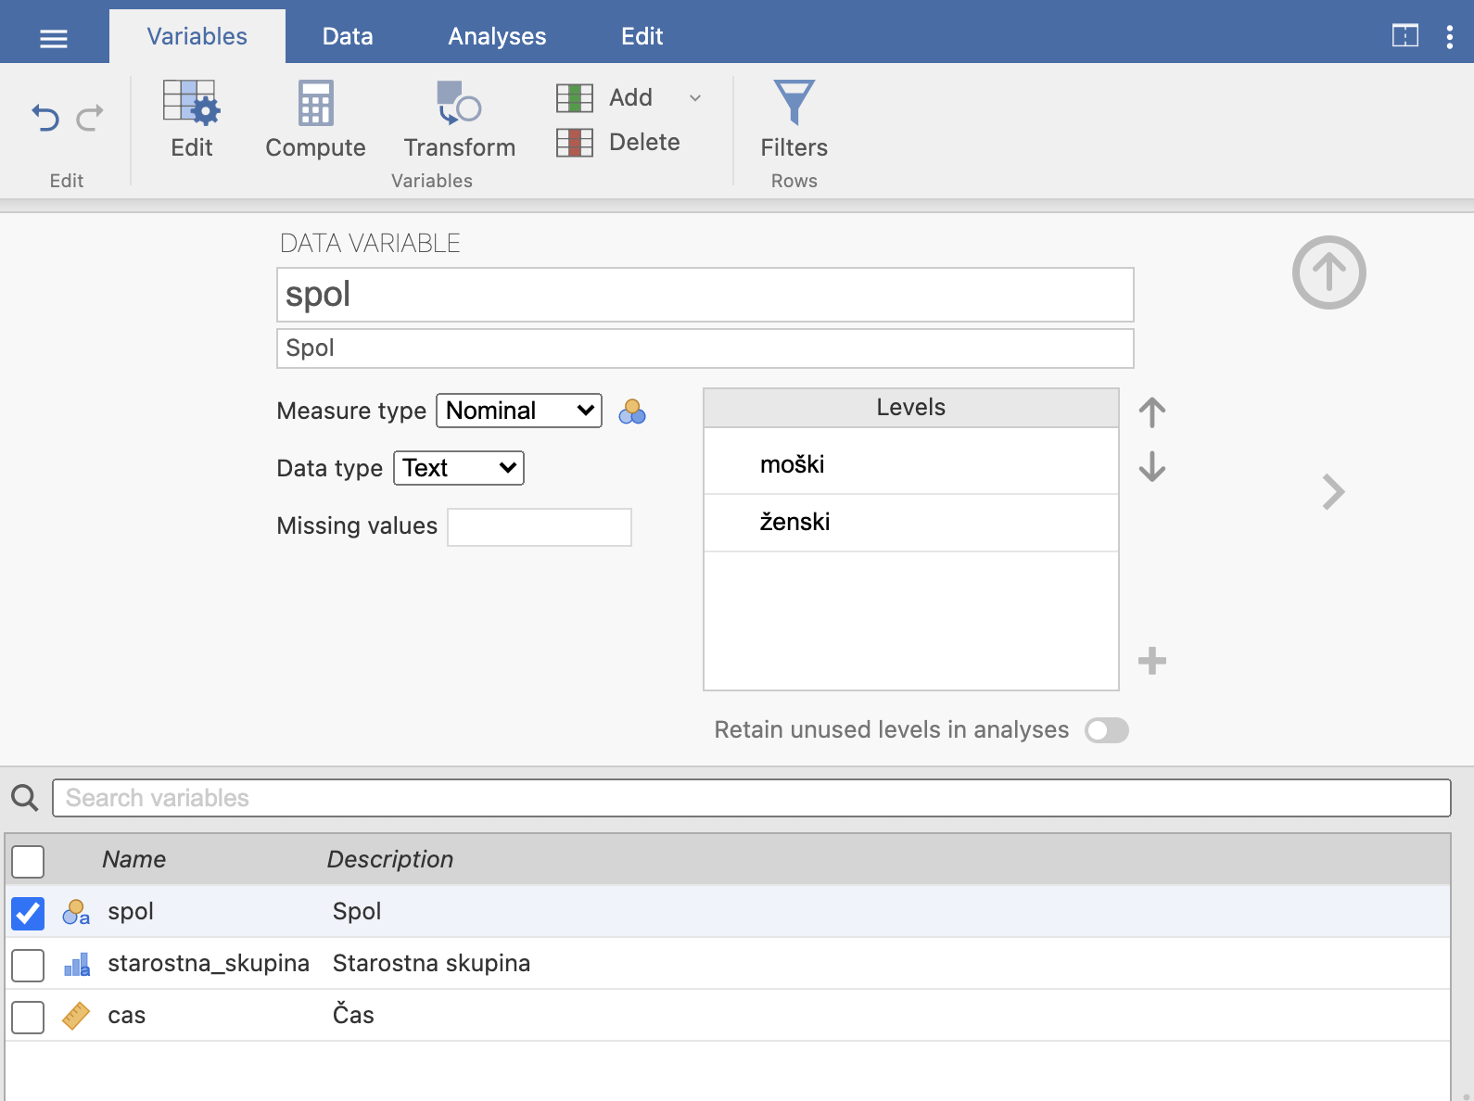The height and width of the screenshot is (1101, 1474).
Task: Click the Delete label in the ribbon
Action: click(x=644, y=142)
